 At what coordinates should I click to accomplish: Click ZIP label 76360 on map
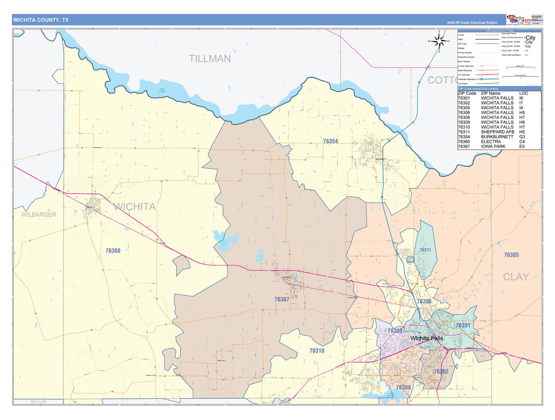113,251
